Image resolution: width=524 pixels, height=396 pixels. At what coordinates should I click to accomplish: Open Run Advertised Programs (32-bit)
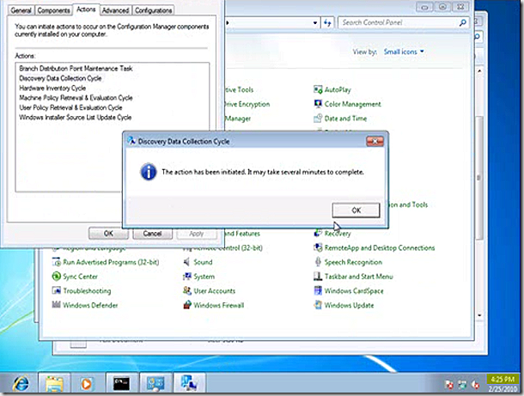pos(111,262)
